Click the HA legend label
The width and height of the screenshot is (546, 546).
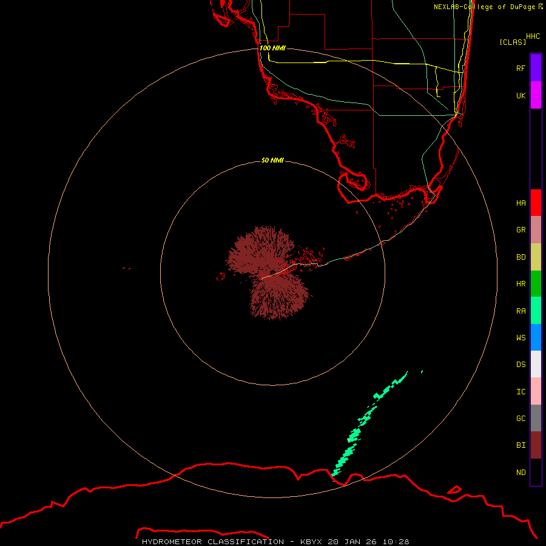pos(521,203)
